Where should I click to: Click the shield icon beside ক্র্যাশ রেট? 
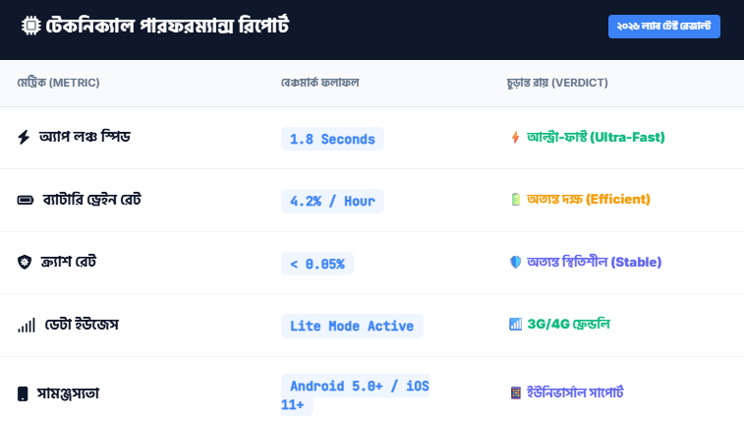(x=25, y=263)
